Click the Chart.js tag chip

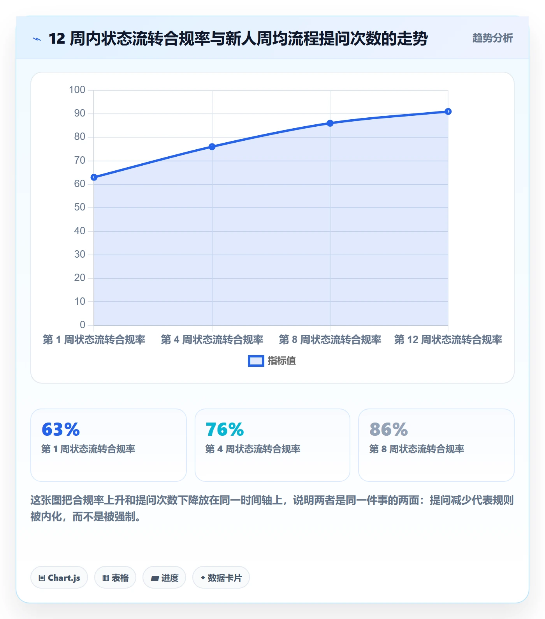click(59, 578)
